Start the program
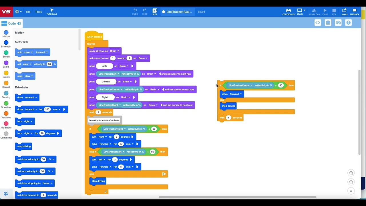366x206 pixels. coord(325,11)
